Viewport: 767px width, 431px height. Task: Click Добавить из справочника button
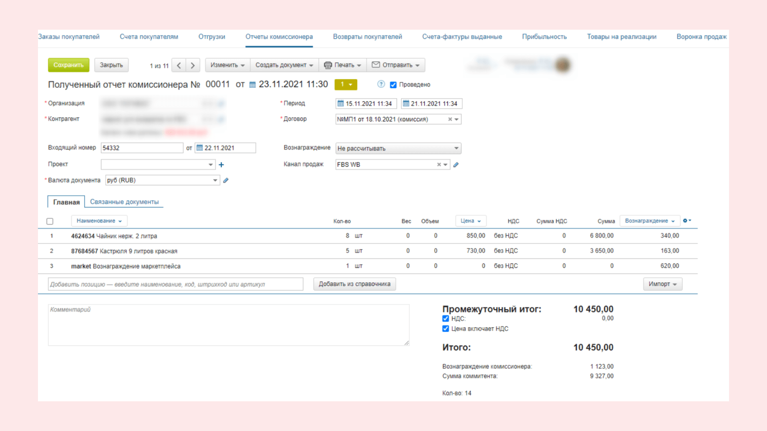[355, 284]
